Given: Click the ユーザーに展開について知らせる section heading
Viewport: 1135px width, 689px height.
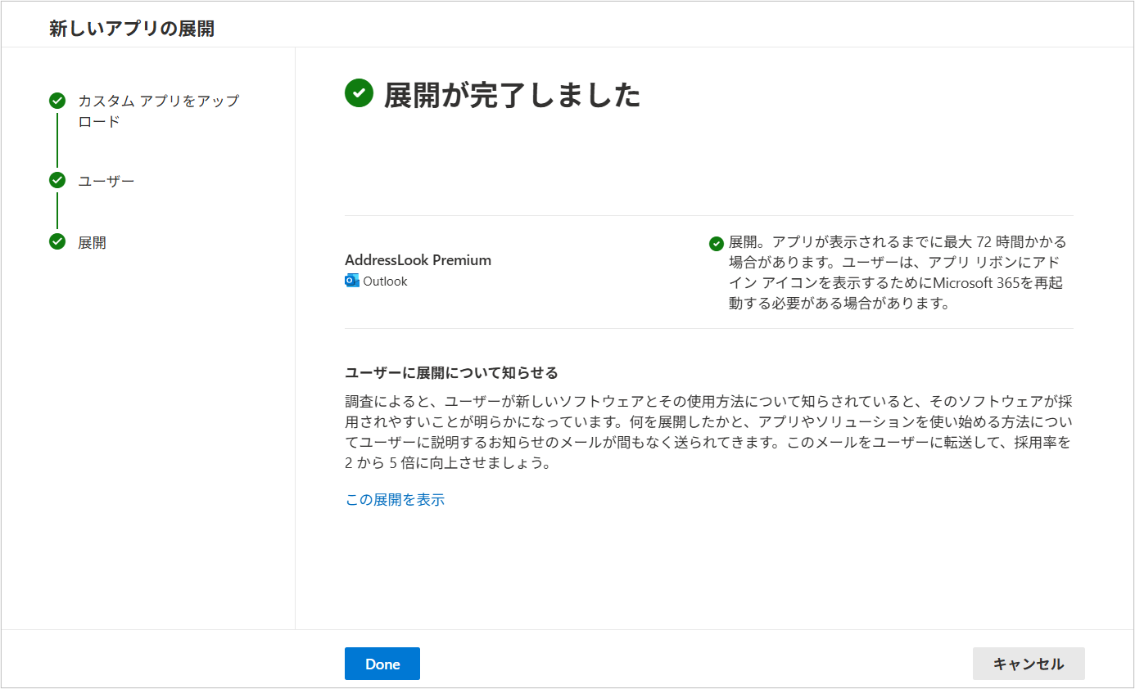Looking at the screenshot, I should point(451,373).
